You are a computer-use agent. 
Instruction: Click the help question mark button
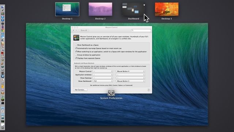point(148,90)
